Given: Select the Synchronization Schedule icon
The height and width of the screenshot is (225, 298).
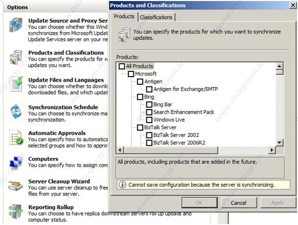Looking at the screenshot, I should 16,112.
